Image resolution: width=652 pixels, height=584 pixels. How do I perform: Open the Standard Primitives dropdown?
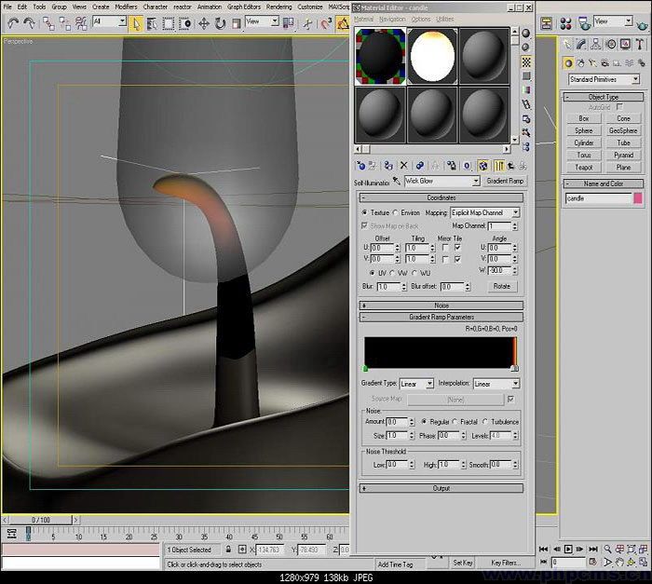click(x=604, y=79)
